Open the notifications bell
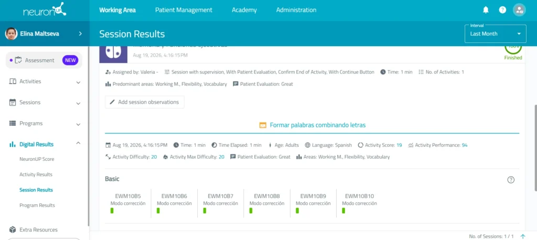This screenshot has height=240, width=537. coord(486,10)
